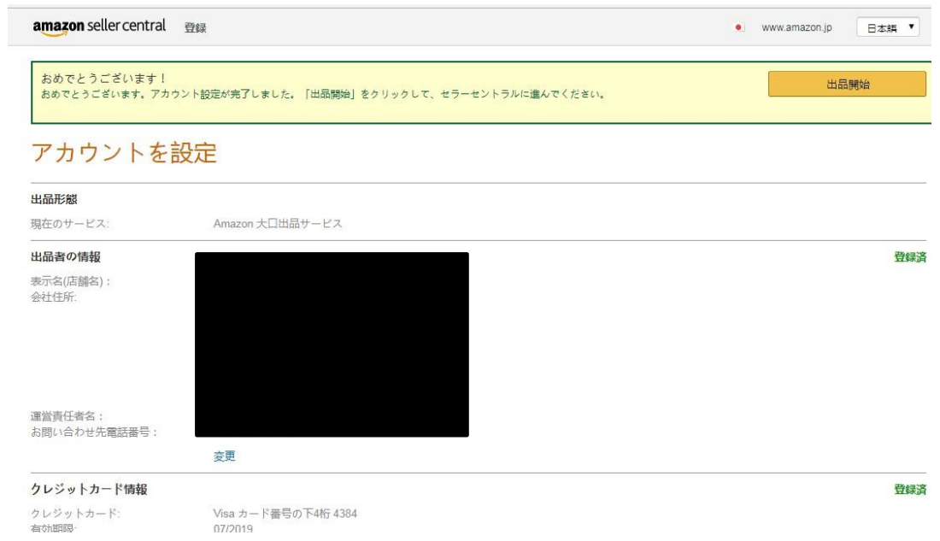
Task: Click Amazon 大口出品サービス value
Action: click(x=278, y=224)
